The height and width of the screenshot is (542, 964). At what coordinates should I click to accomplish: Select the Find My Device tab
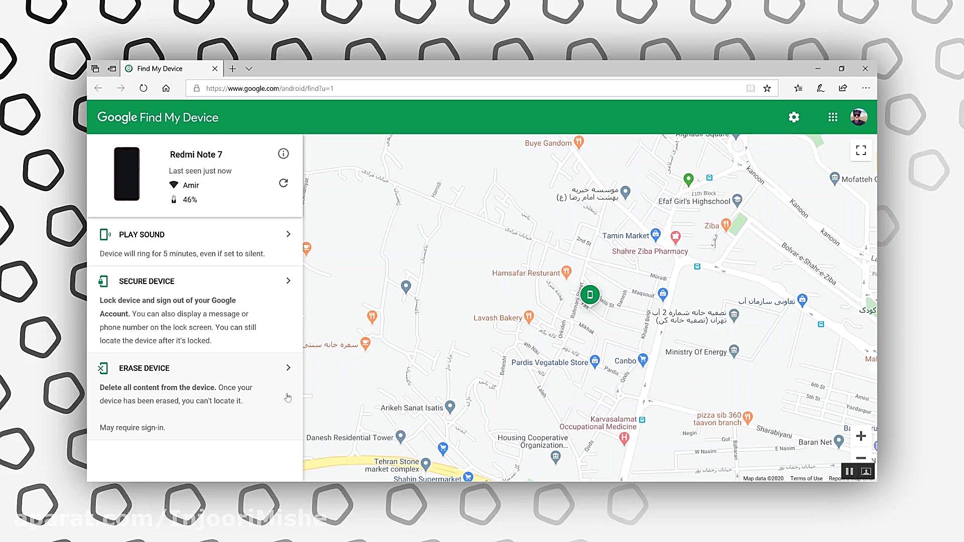pyautogui.click(x=161, y=69)
